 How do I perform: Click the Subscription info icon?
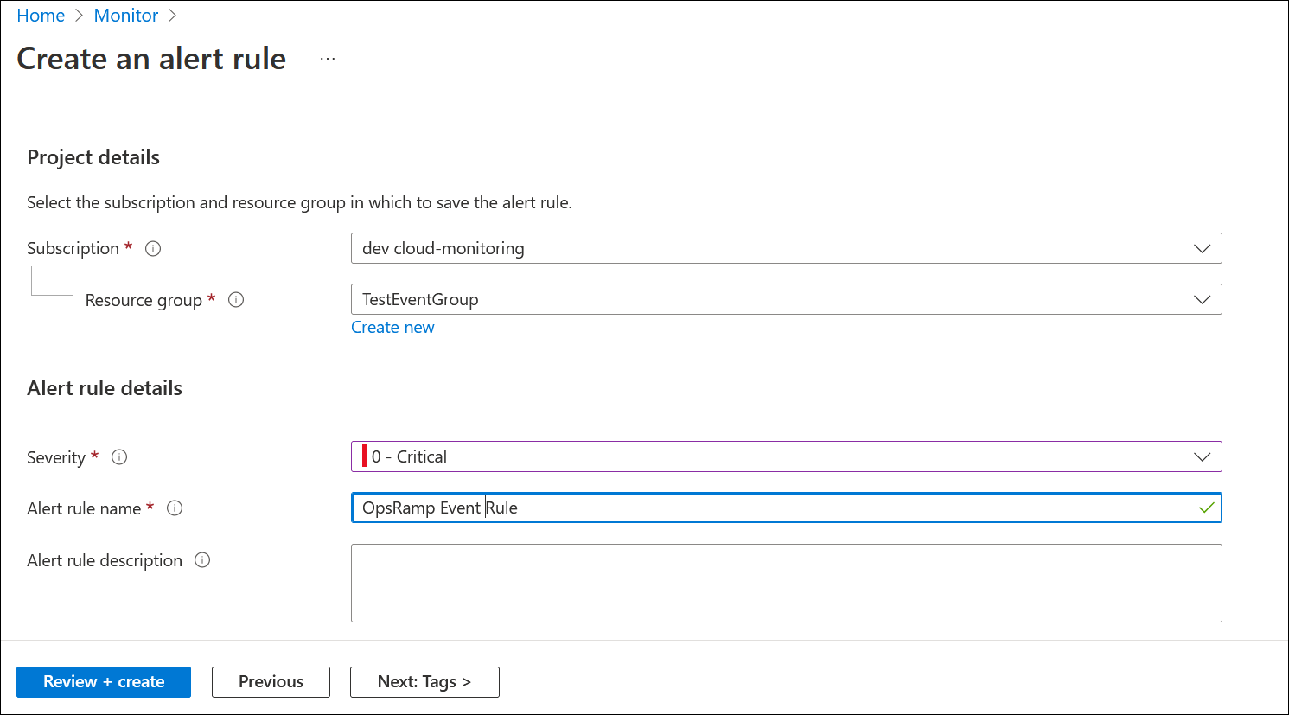tap(153, 249)
